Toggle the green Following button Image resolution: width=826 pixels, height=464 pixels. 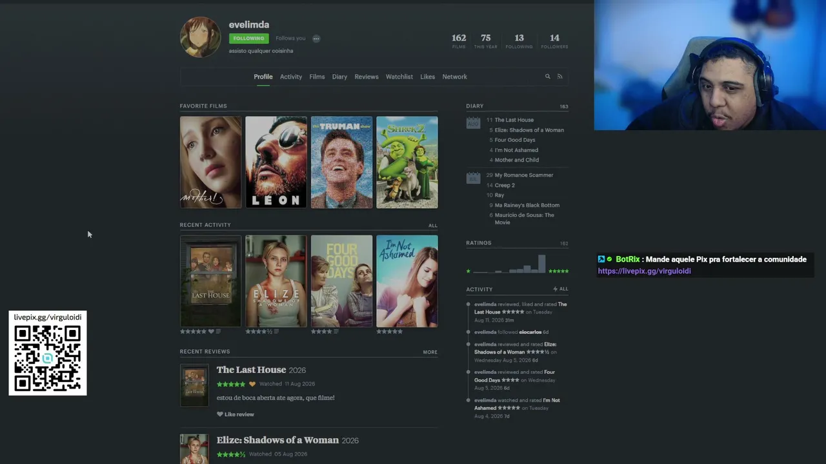pos(248,39)
